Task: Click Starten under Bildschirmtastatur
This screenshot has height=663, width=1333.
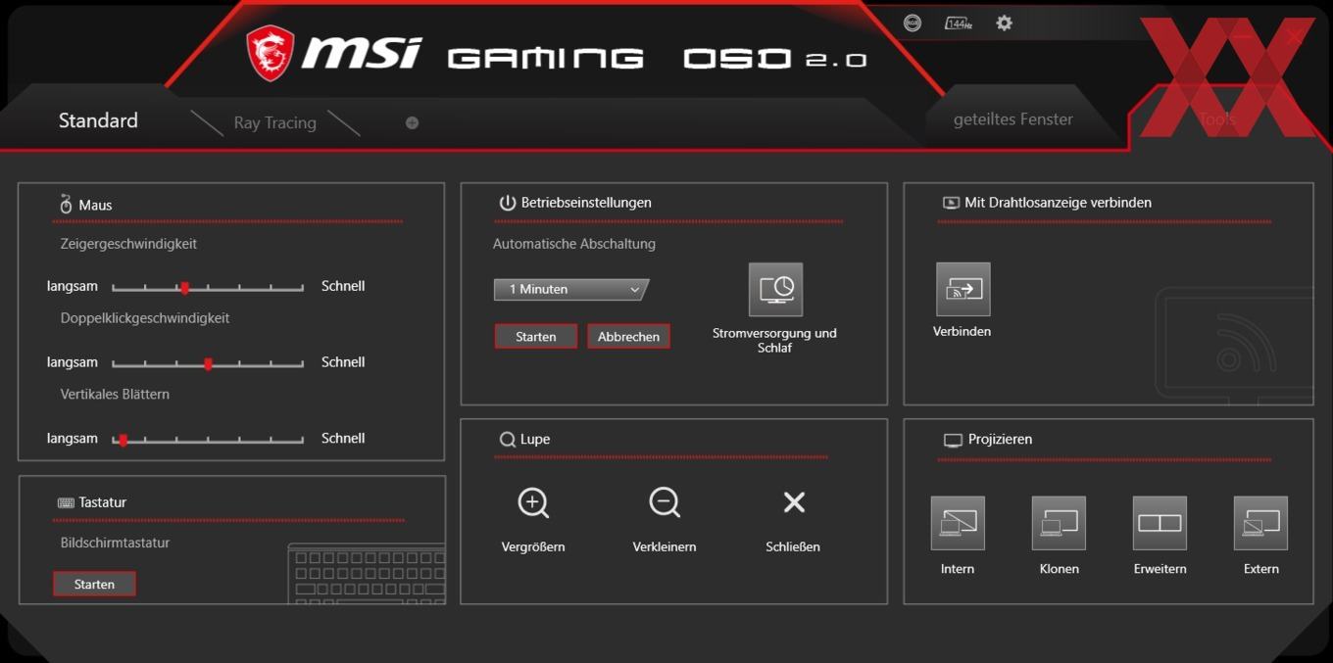Action: tap(94, 584)
